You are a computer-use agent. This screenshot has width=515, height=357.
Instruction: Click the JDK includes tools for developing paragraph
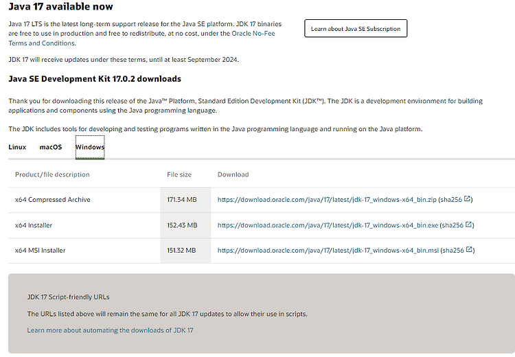[216, 129]
